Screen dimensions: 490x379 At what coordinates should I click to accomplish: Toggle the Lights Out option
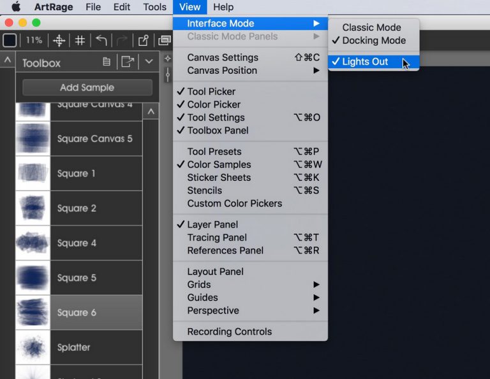click(374, 61)
